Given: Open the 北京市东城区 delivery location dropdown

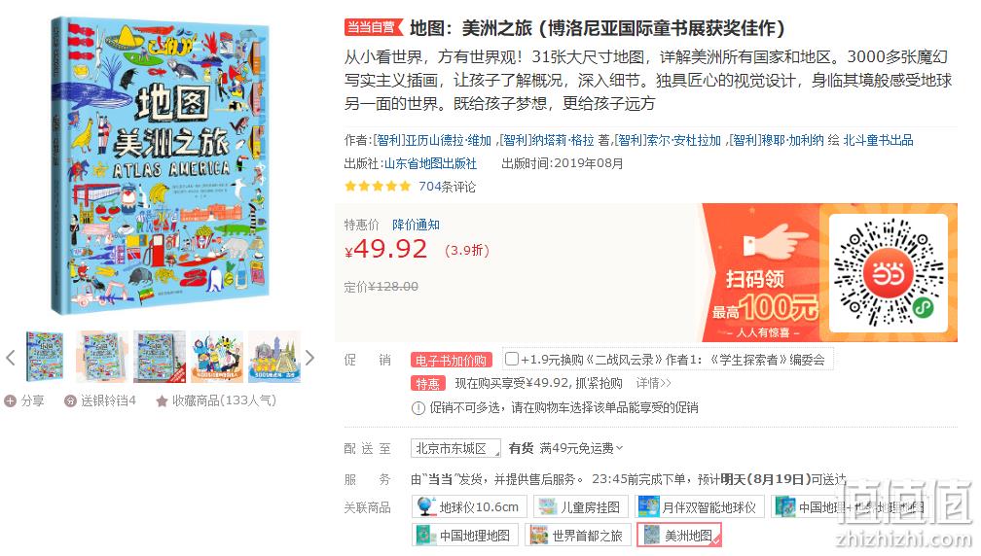Looking at the screenshot, I should coord(455,448).
